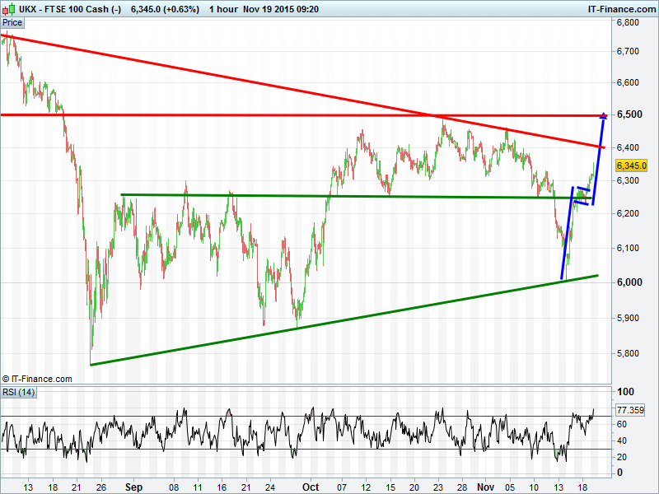This screenshot has height=494, width=659.
Task: Click the Nov label on the date axis
Action: coord(488,487)
